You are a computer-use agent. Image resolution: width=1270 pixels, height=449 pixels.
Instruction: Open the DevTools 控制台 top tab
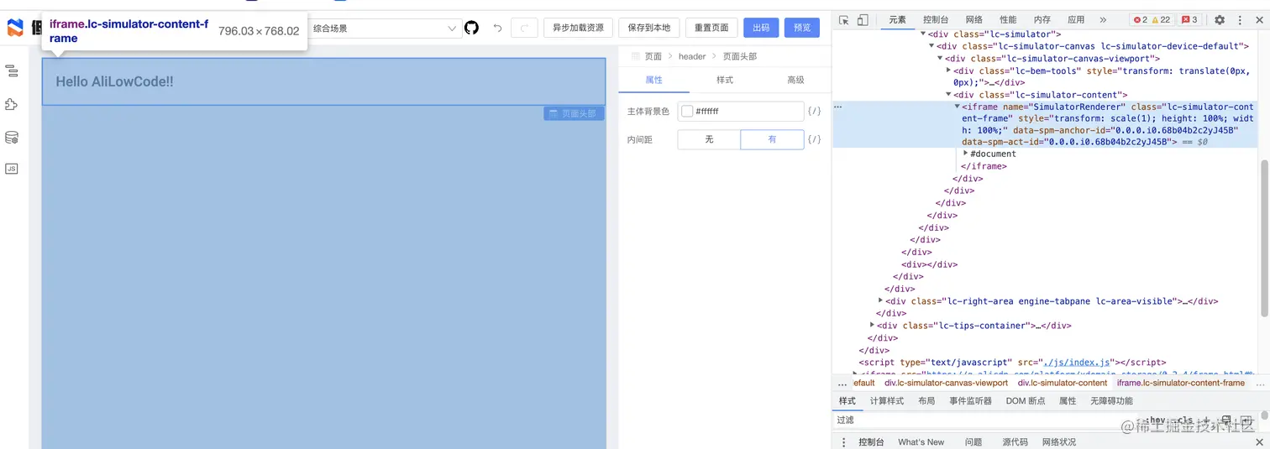point(936,20)
